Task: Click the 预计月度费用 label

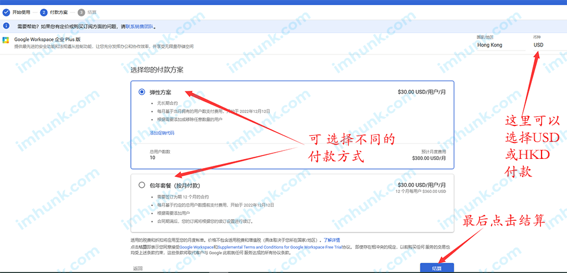Action: 434,152
